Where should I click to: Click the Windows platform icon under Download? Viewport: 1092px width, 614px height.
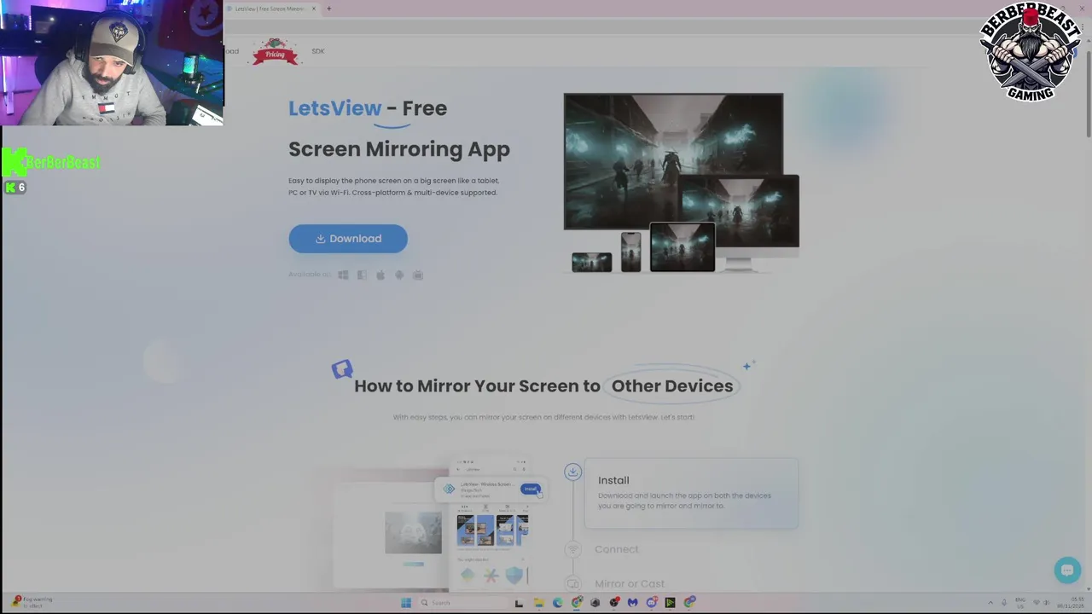click(343, 275)
